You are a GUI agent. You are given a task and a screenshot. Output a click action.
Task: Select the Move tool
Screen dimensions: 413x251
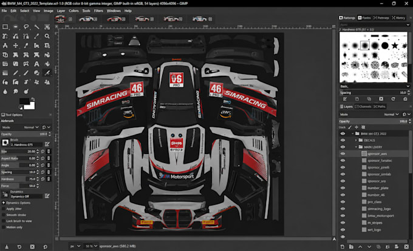pos(16,45)
